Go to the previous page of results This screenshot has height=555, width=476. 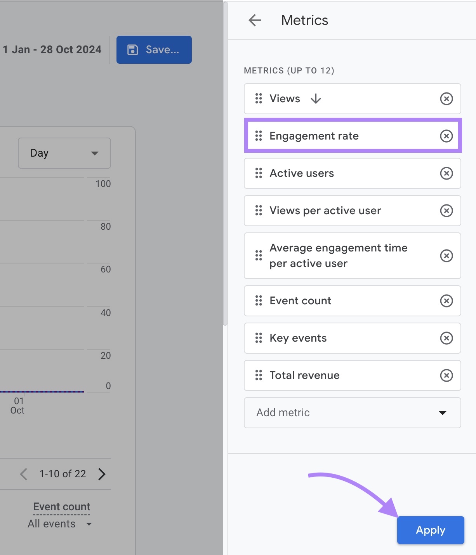pyautogui.click(x=23, y=474)
